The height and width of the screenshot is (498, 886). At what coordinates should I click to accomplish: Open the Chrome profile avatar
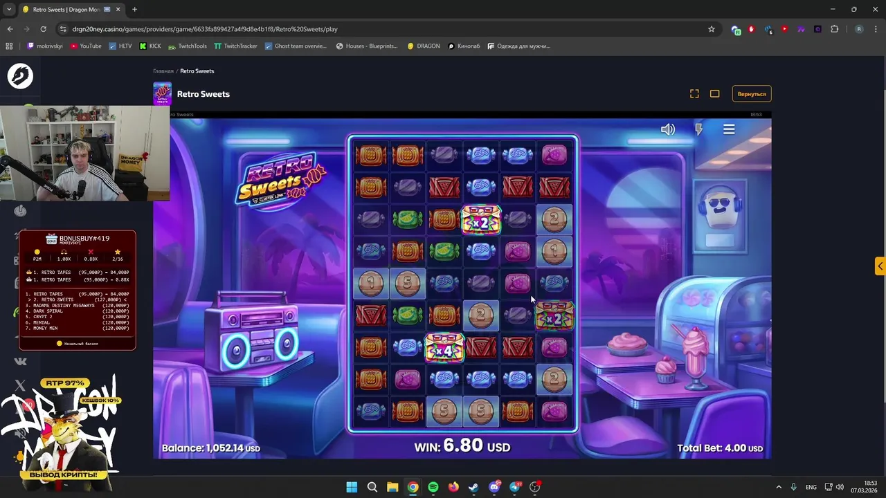pos(859,29)
